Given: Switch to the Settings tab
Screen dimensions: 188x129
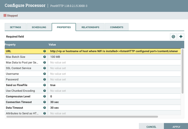Looking at the screenshot, I should [x=15, y=27].
